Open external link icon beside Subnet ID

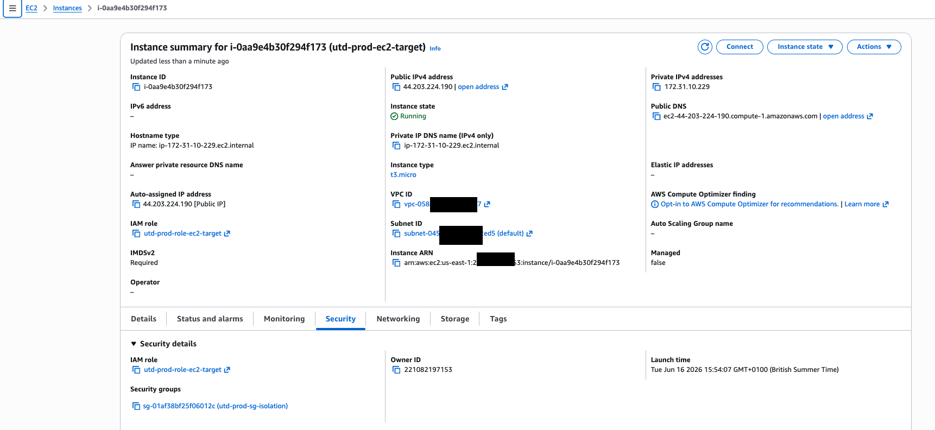pyautogui.click(x=529, y=233)
